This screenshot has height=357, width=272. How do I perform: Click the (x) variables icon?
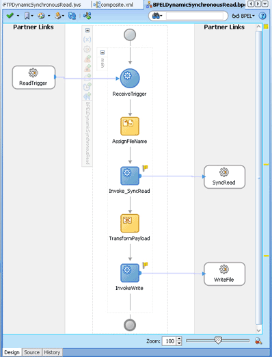(87, 40)
